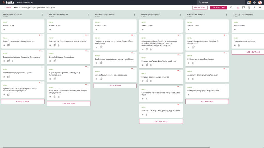The width and height of the screenshot is (264, 148).
Task: Open board attachments paperclip icon
Action: click(249, 7)
